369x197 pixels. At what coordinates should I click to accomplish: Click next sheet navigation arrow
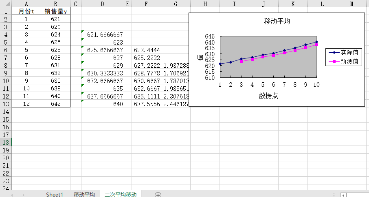coord(23,195)
